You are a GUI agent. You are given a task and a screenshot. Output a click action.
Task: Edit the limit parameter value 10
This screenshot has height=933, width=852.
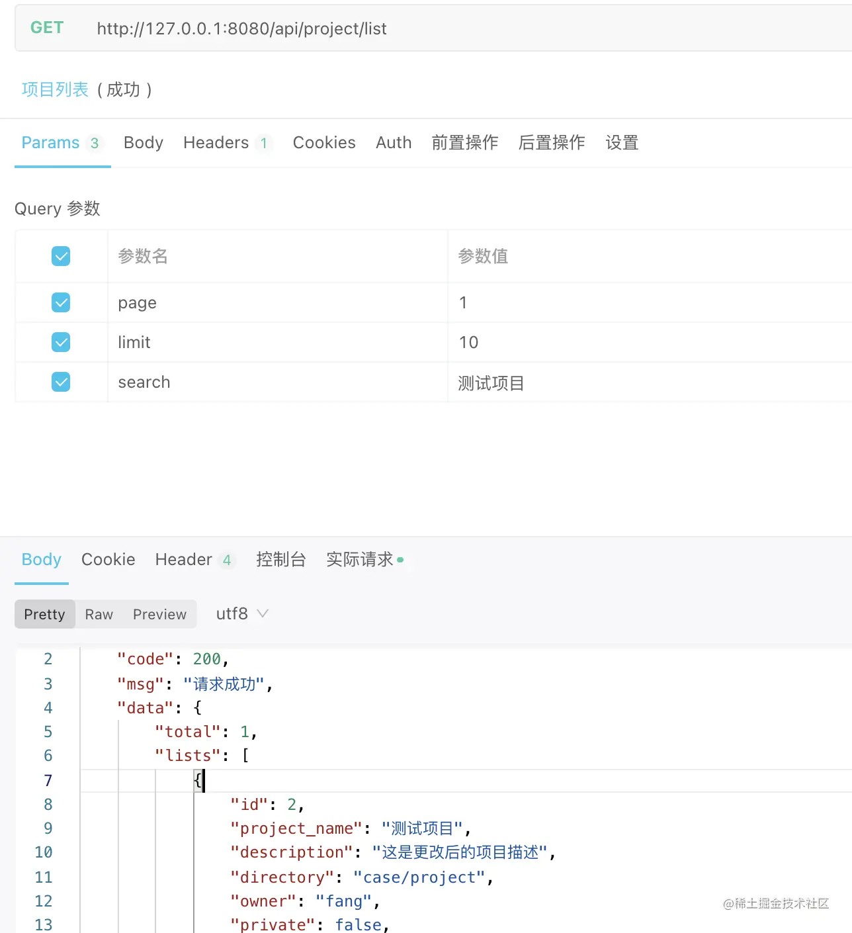(x=650, y=342)
